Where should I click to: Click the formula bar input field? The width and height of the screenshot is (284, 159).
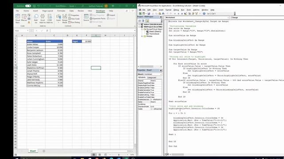pyautogui.click(x=92, y=30)
